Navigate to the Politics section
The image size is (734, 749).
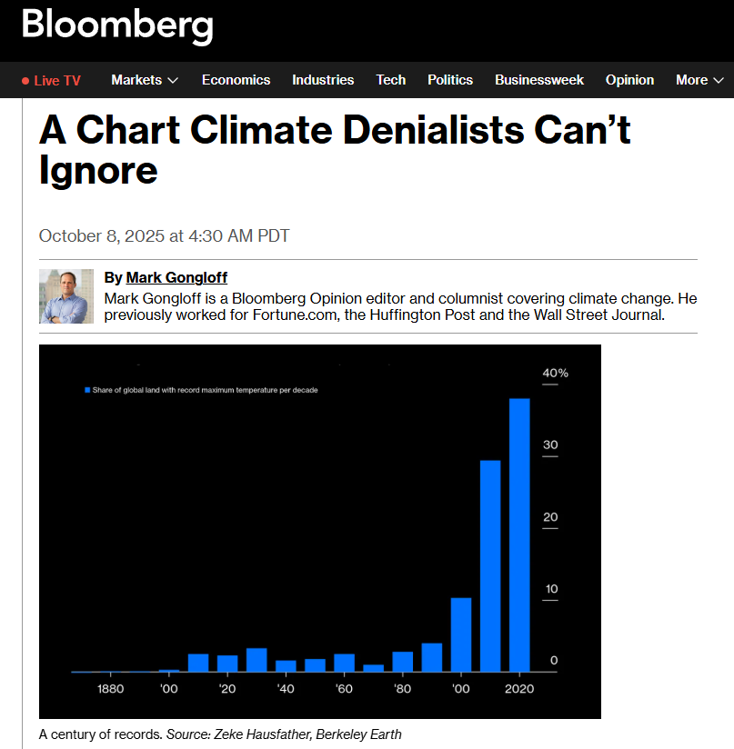tap(450, 80)
